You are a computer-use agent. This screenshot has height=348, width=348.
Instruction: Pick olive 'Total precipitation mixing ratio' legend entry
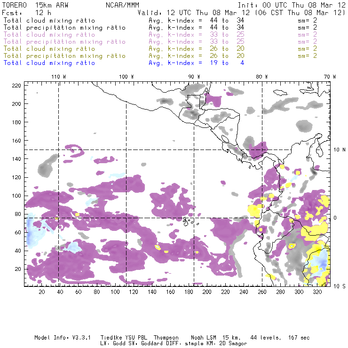[x=64, y=56]
